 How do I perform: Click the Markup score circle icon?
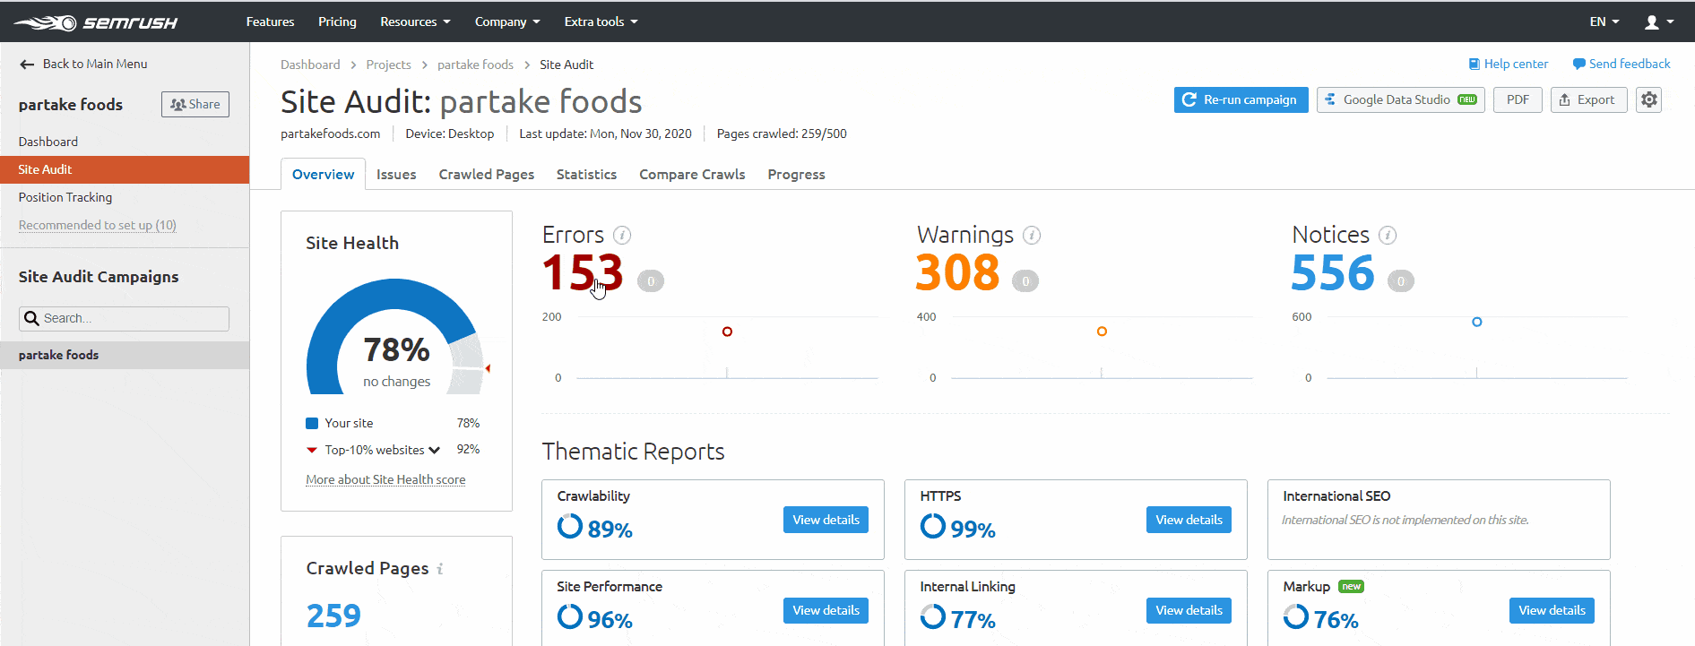point(1296,616)
